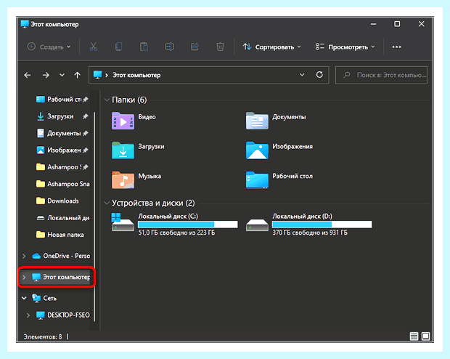Collapse the Сеть tree node
This screenshot has width=450, height=359.
click(x=24, y=298)
